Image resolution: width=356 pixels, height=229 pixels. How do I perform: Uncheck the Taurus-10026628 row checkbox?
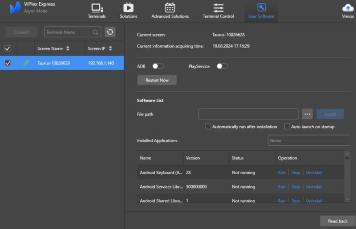coord(8,63)
